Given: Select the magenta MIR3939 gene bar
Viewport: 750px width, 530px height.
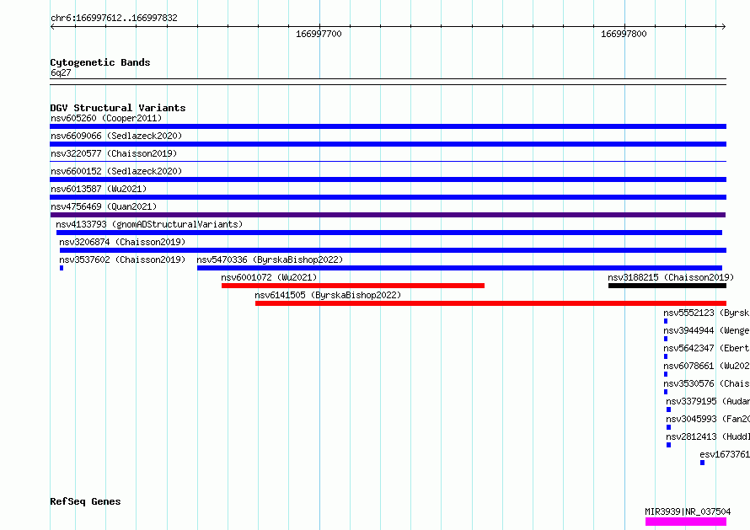Looking at the screenshot, I should tap(686, 522).
